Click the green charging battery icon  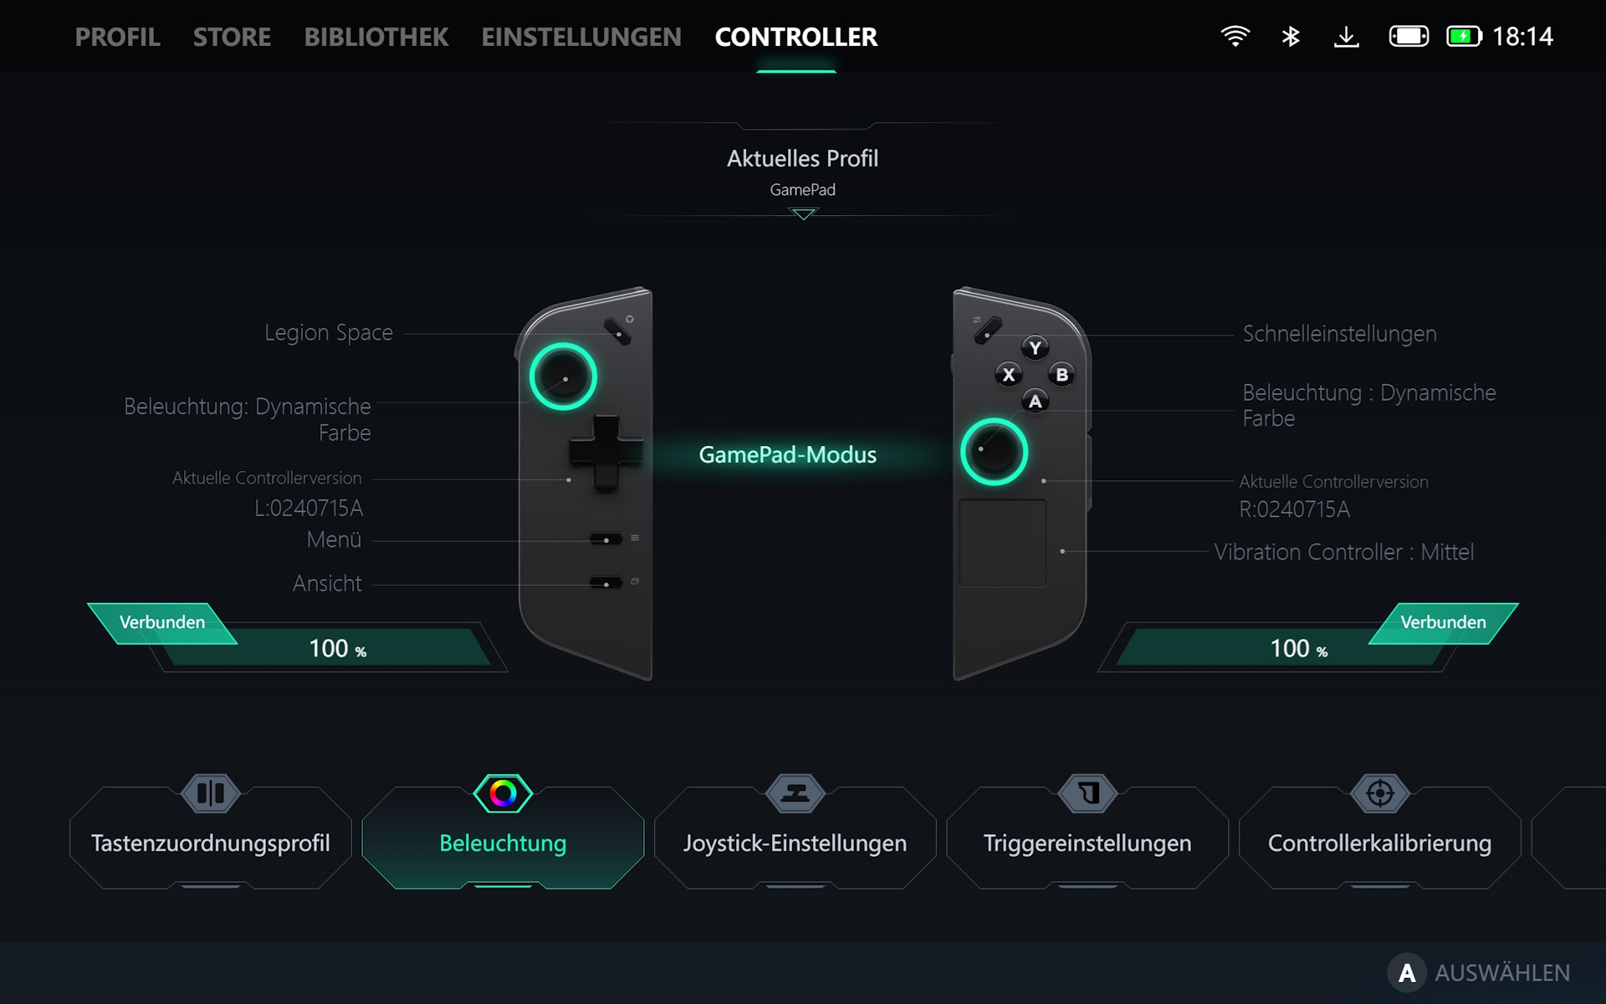click(1464, 36)
